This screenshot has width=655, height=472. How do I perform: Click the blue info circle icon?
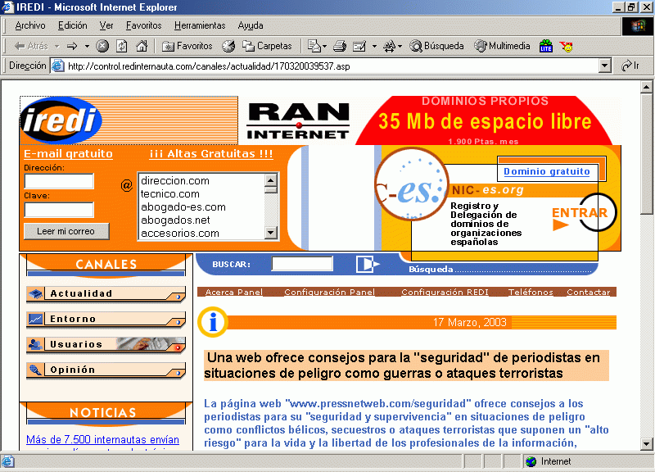(213, 322)
